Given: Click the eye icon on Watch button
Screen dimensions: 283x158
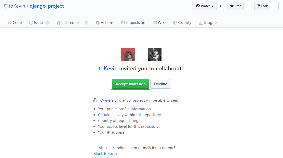Looking at the screenshot, I should pyautogui.click(x=198, y=6).
